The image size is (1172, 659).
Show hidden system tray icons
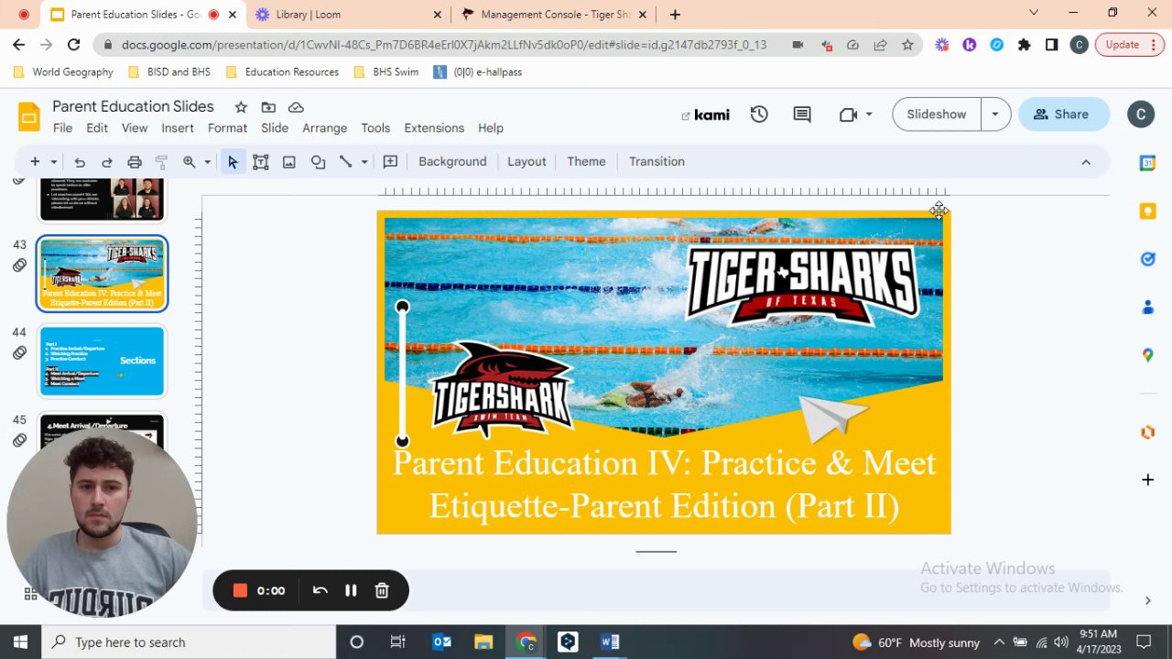tap(999, 643)
